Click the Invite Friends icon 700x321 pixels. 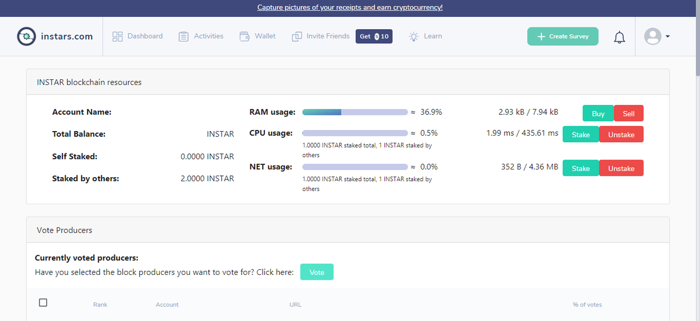[297, 36]
